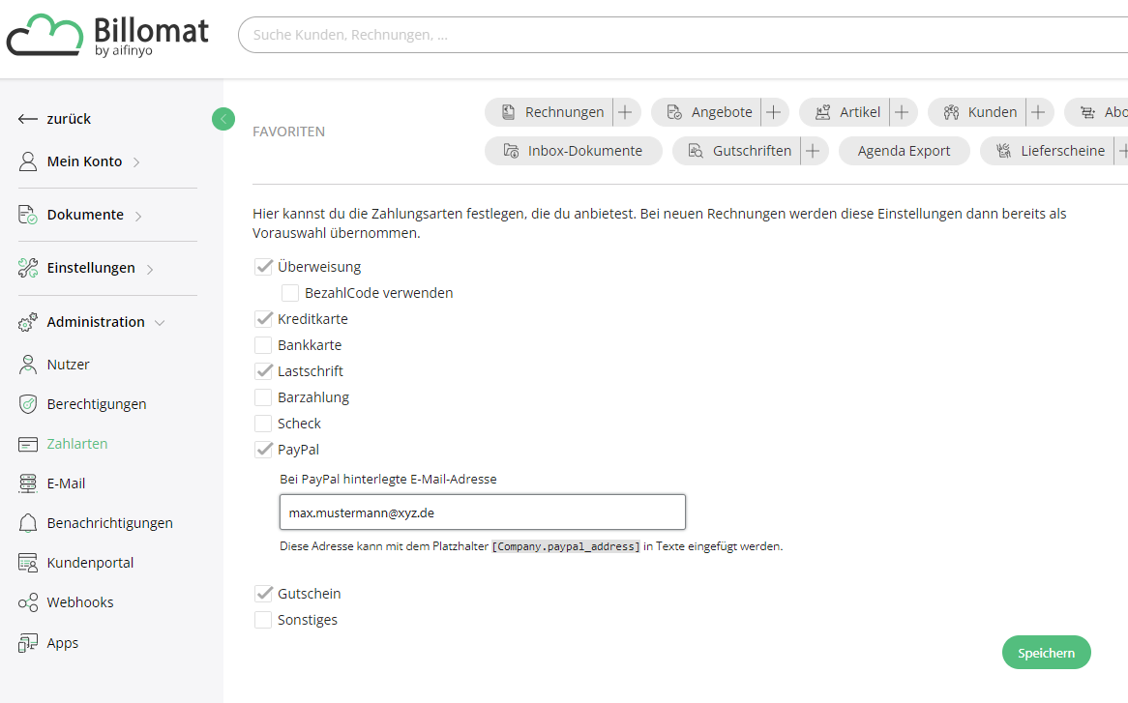This screenshot has height=703, width=1128.
Task: Click the Webhooks nodes icon
Action: [x=27, y=602]
